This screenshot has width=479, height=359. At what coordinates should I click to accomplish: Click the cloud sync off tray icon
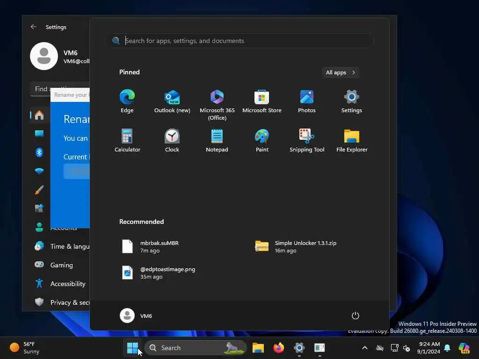pos(380,348)
